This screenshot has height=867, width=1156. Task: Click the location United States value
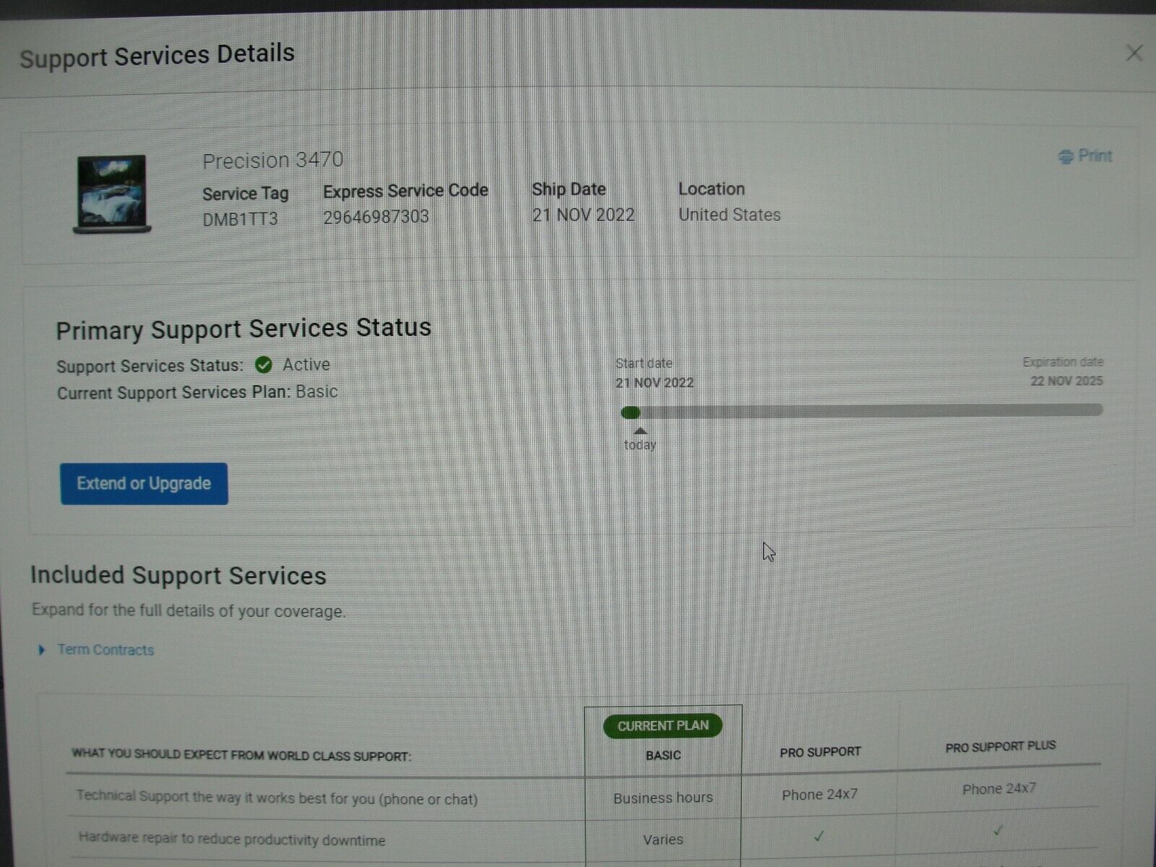729,215
